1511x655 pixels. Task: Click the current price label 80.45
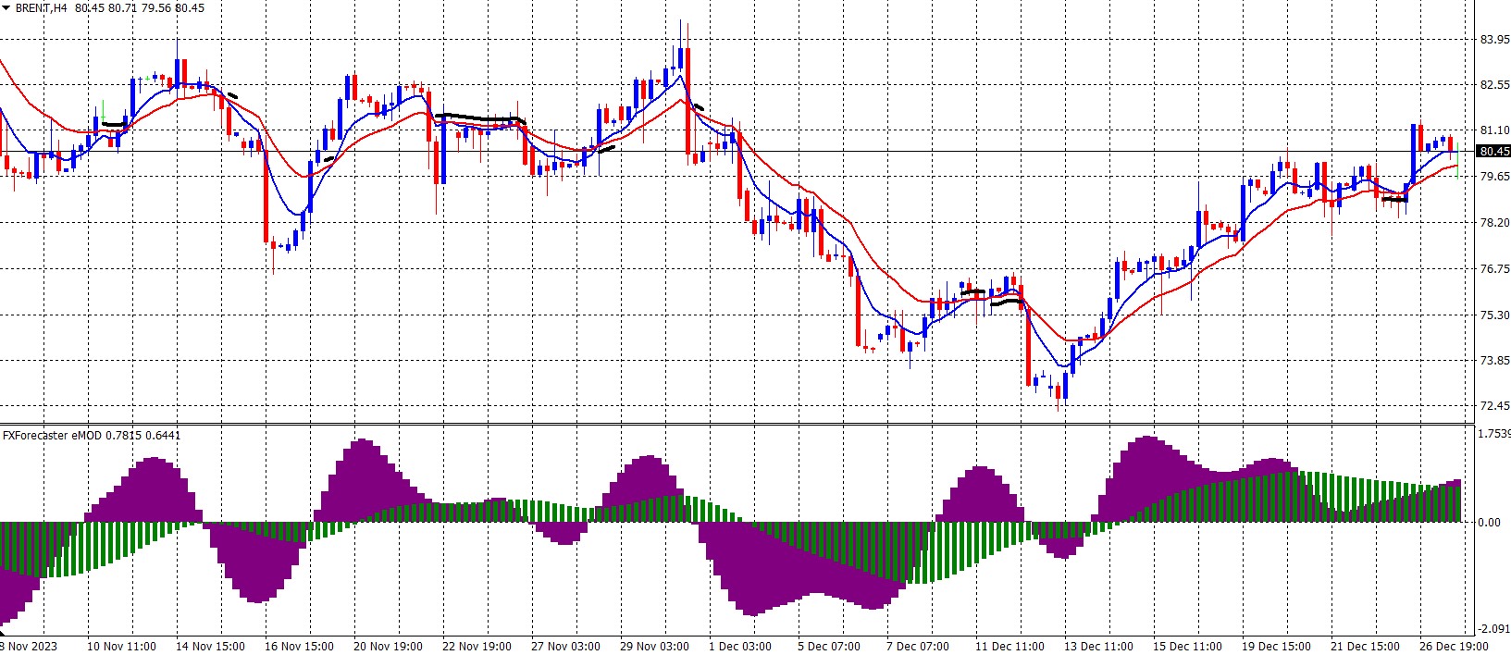pyautogui.click(x=1494, y=152)
